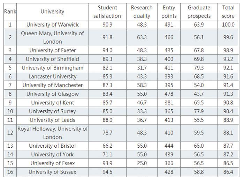Screen dimensions: 244x177
Task: Click the University of Glasgow cell
Action: [x=52, y=94]
